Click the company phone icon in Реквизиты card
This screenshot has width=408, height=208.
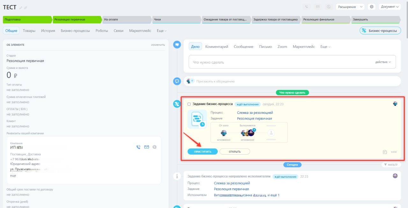click(x=138, y=147)
